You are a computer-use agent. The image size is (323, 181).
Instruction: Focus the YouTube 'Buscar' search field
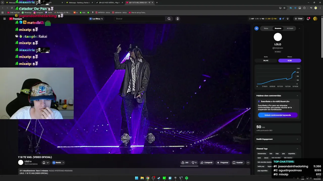[x=140, y=19]
